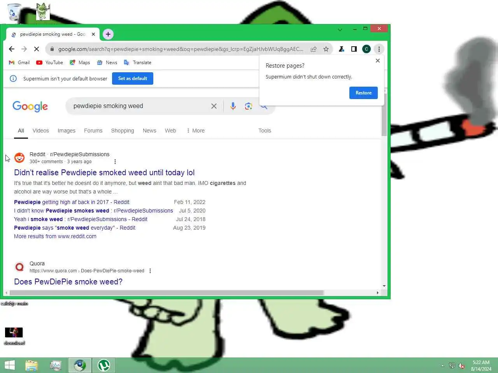The image size is (498, 373).
Task: Open uTorrent from the taskbar
Action: coord(104,365)
